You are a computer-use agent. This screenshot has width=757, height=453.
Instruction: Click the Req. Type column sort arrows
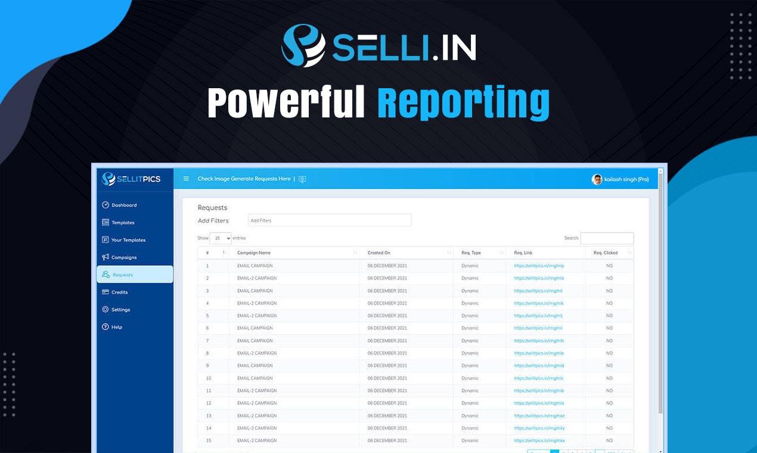(x=501, y=253)
